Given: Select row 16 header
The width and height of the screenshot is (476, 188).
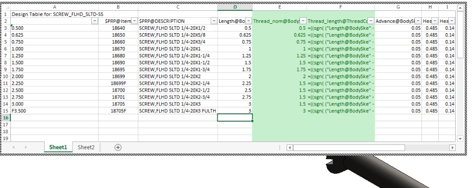Looking at the screenshot, I should (6, 118).
